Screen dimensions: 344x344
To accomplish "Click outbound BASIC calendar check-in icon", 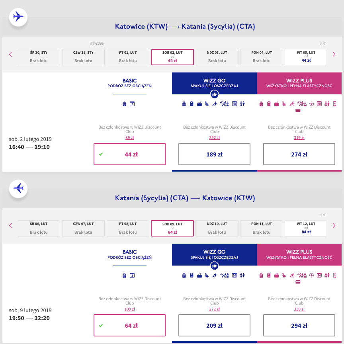I will (x=132, y=104).
